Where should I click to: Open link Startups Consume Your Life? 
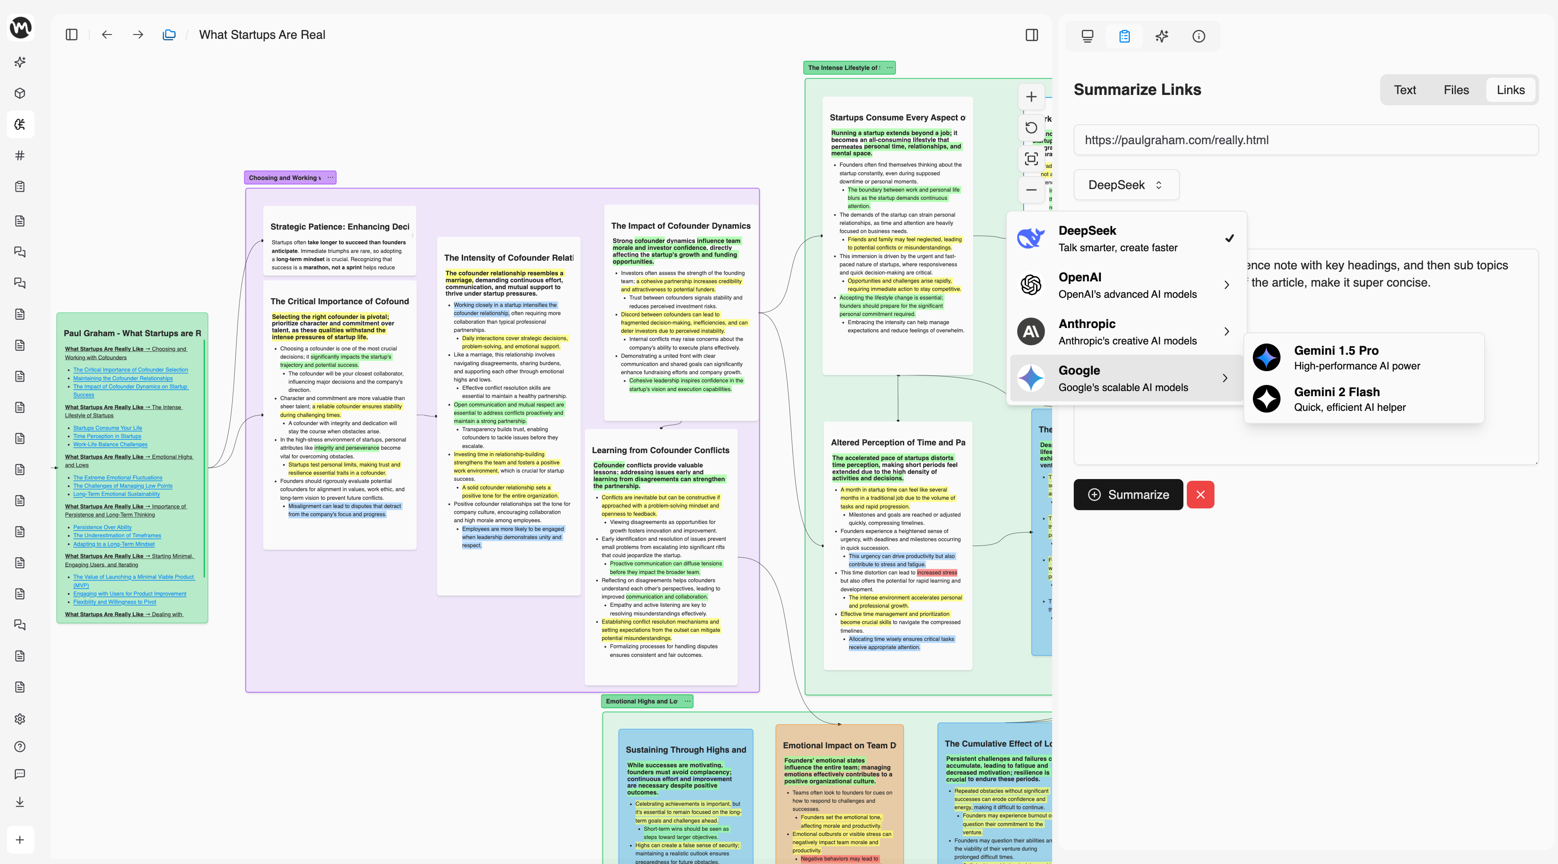click(x=107, y=427)
